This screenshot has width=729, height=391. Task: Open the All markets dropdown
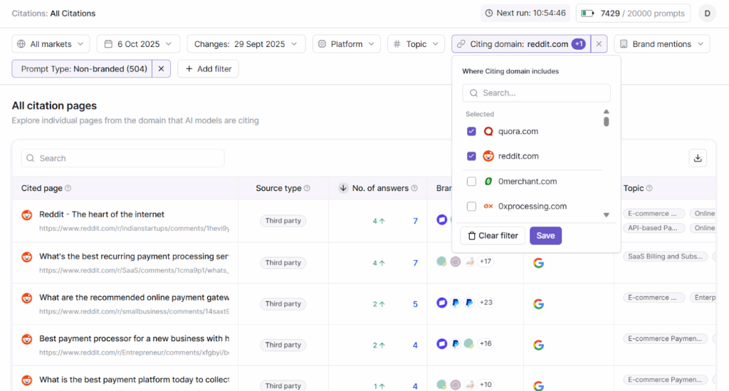(51, 44)
